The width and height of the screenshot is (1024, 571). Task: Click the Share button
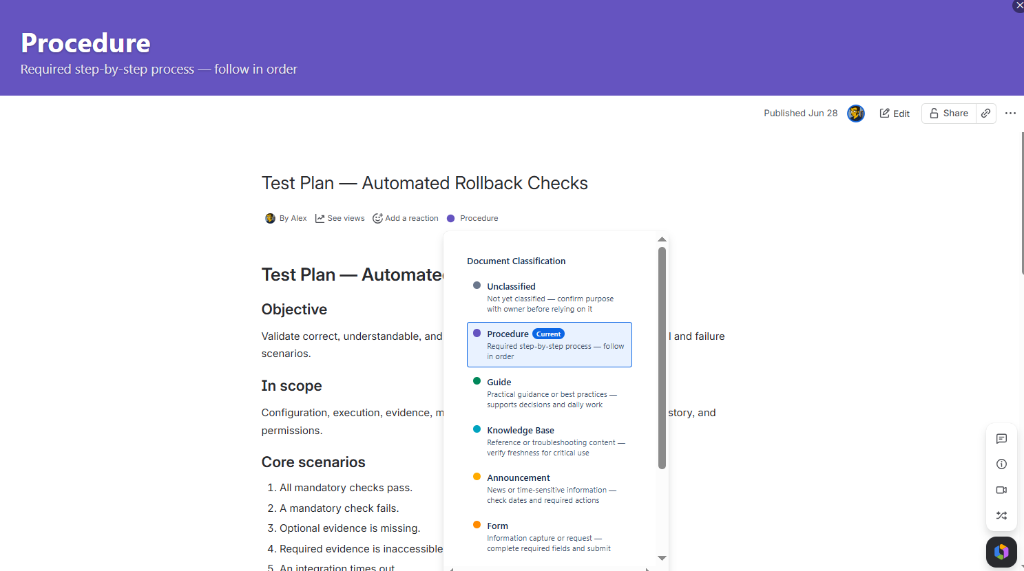click(949, 114)
